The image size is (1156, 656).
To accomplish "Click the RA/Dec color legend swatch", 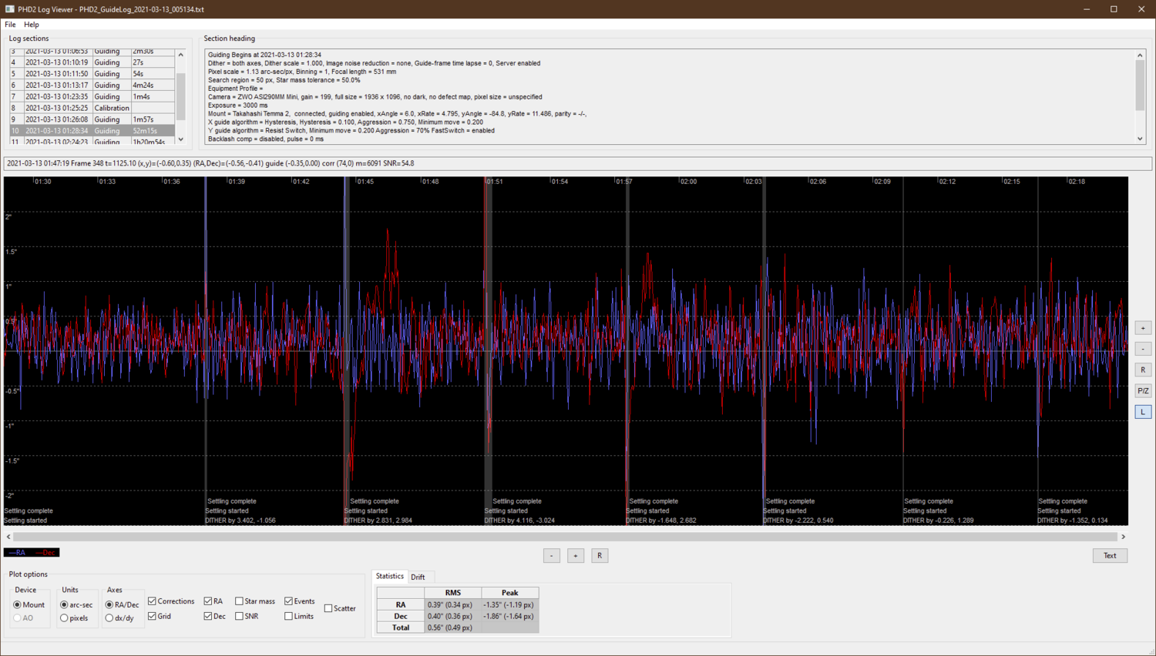I will coord(32,553).
